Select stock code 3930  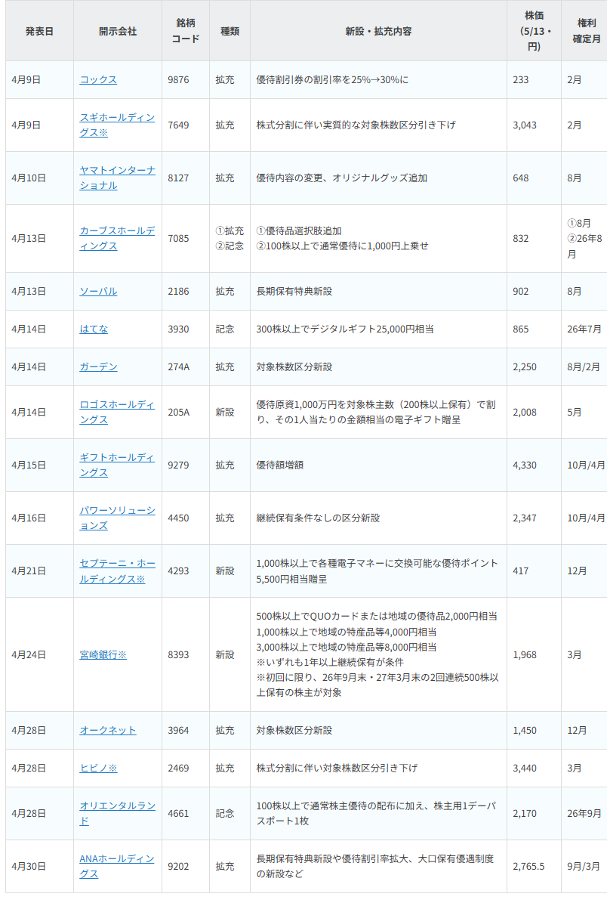[x=178, y=329]
